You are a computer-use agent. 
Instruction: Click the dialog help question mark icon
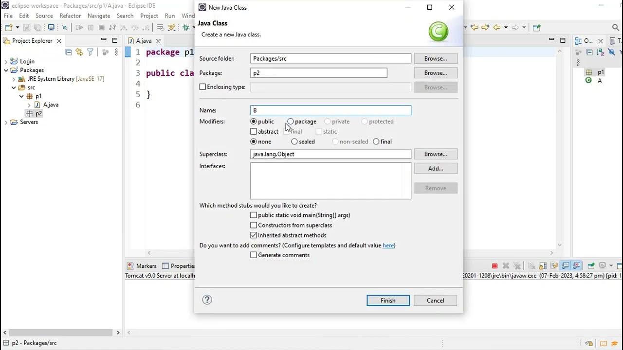[207, 300]
